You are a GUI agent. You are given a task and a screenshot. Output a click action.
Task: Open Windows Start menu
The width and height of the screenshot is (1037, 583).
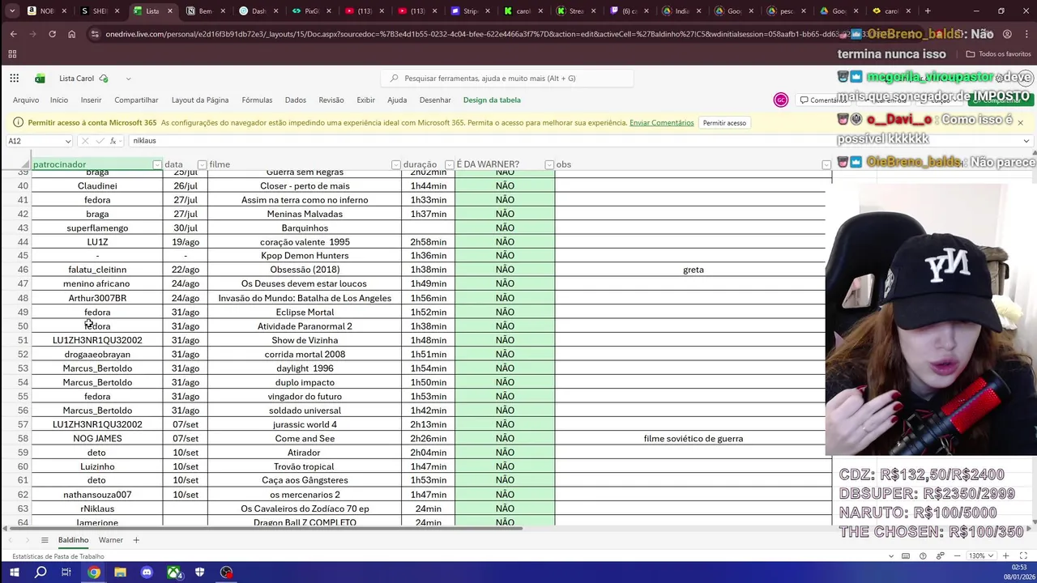coord(14,572)
